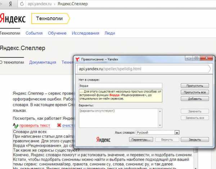Click the проверить текст link
The height and width of the screenshot is (169, 216).
35,125
